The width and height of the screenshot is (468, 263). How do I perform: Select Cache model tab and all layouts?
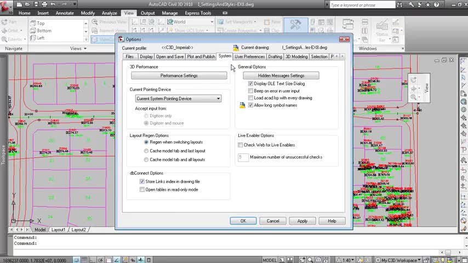click(146, 159)
